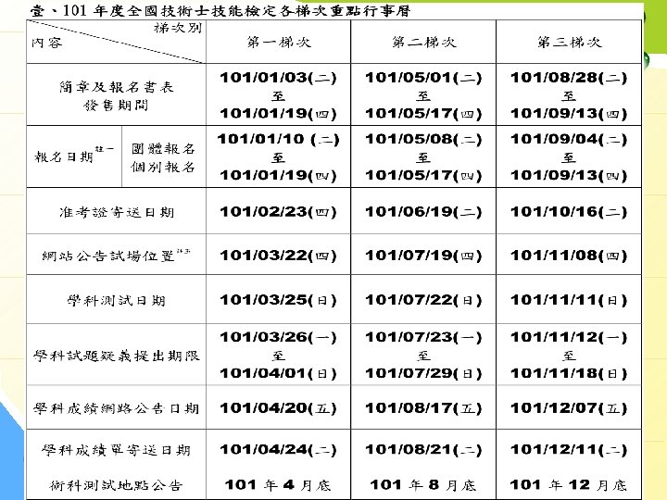
Task: Click 101/01/19(四) in the 報名日期 row
Action: (x=278, y=175)
